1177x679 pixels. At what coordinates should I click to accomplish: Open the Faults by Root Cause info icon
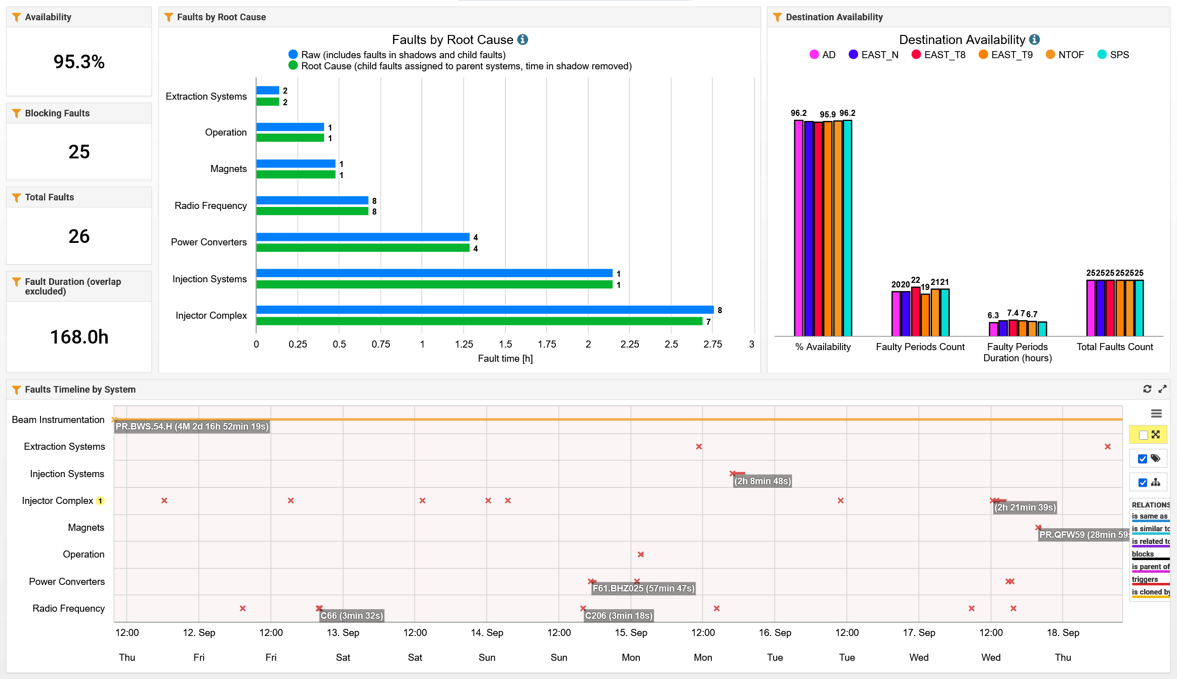pos(523,39)
